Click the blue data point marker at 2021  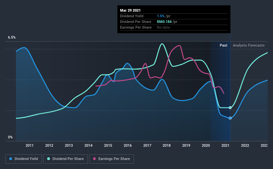(x=230, y=118)
